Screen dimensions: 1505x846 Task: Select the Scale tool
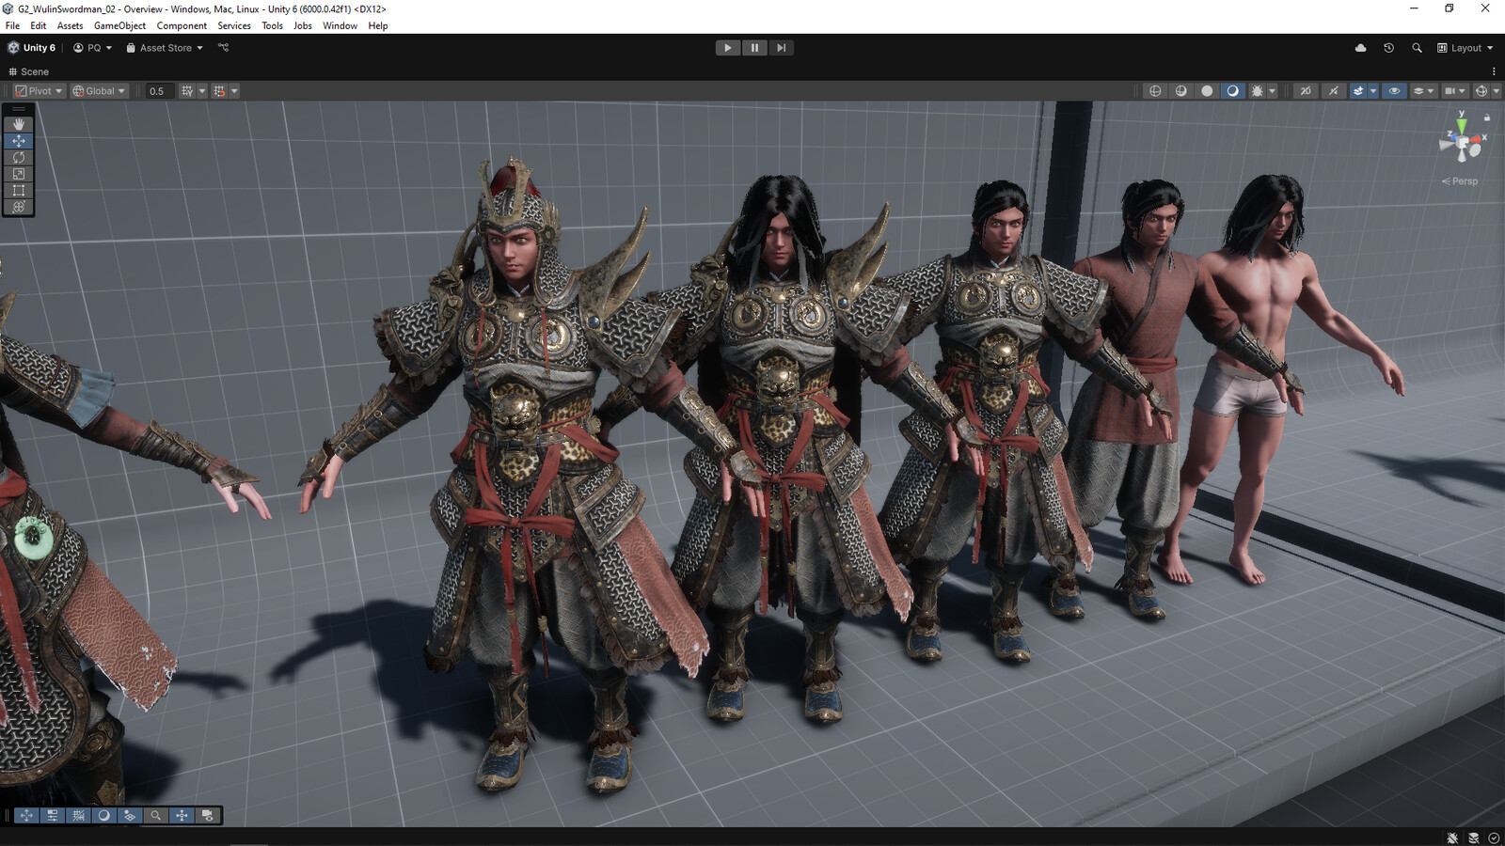(19, 174)
